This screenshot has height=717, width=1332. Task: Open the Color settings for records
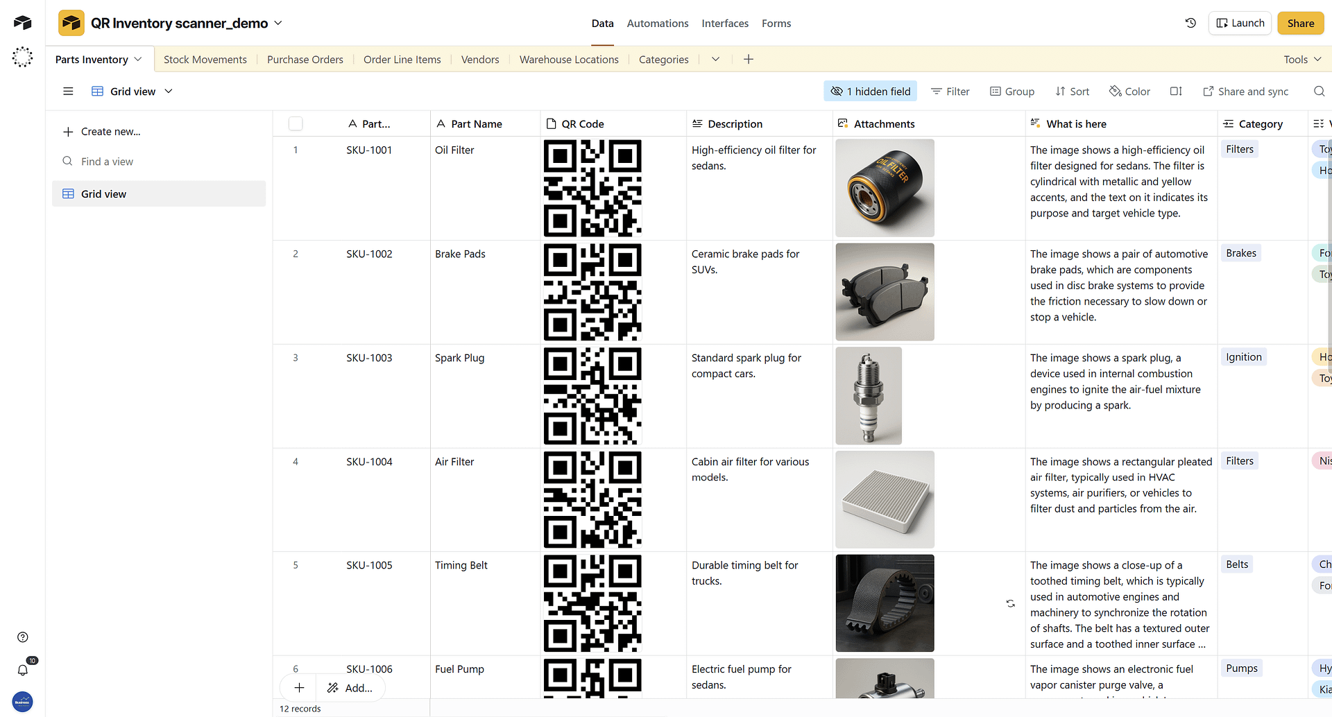(x=1129, y=91)
